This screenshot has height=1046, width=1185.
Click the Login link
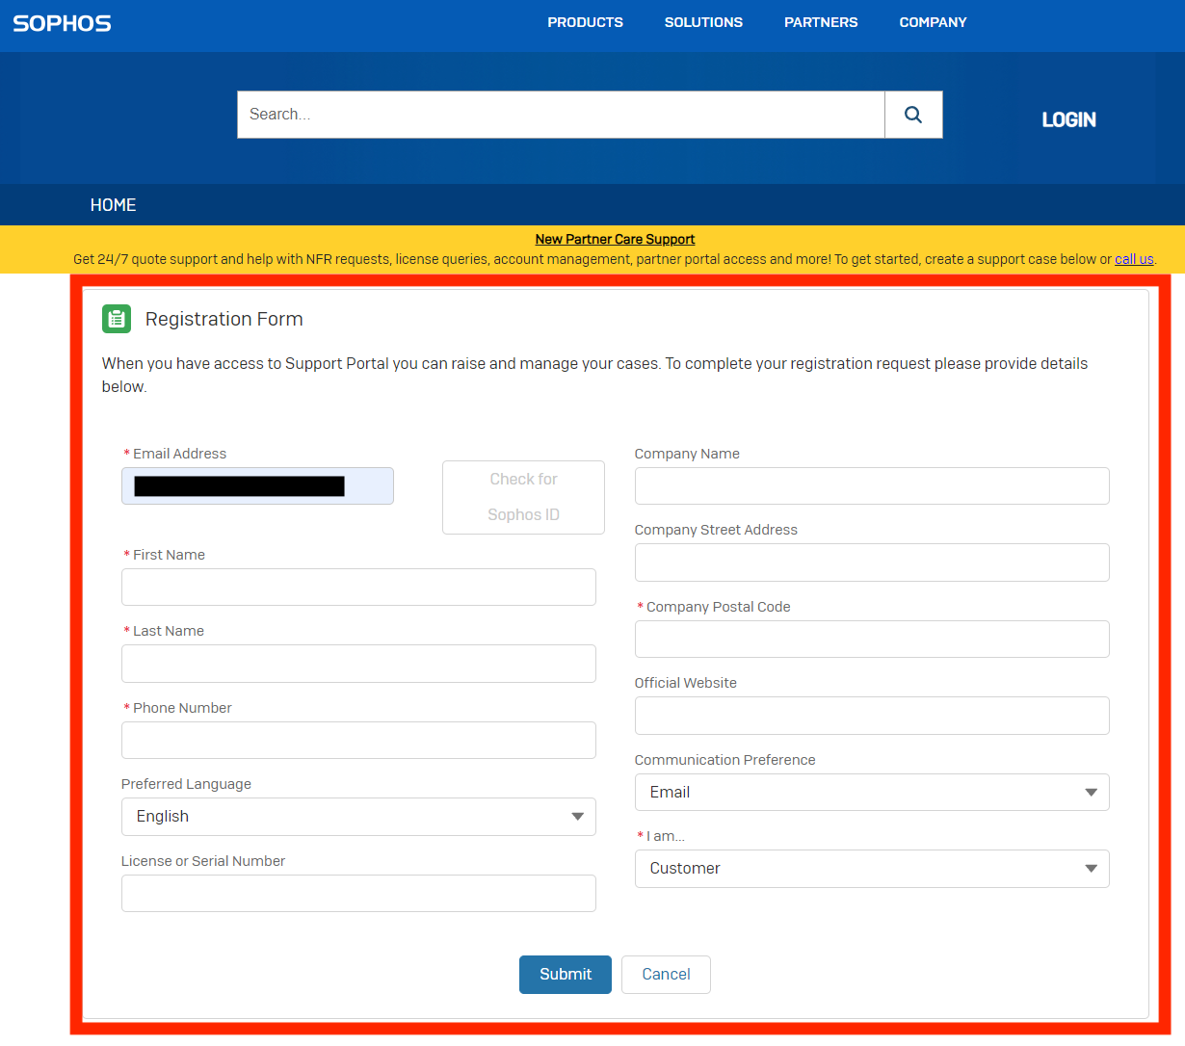pos(1068,120)
